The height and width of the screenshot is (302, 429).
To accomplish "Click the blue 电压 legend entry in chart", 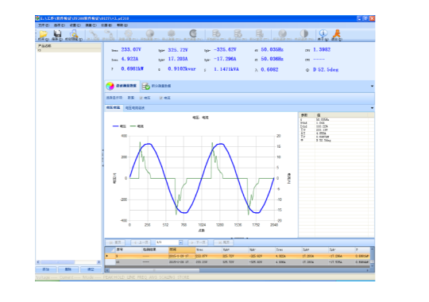I will (x=119, y=126).
